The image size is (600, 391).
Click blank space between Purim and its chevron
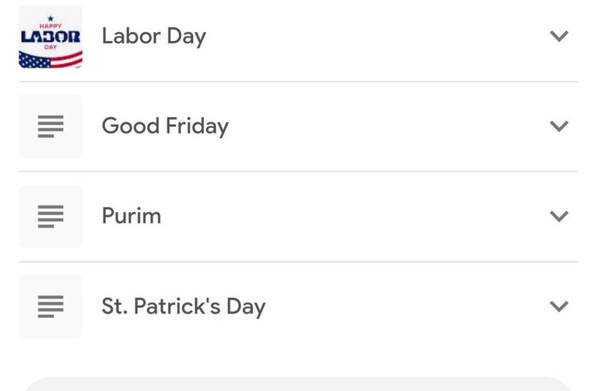pyautogui.click(x=352, y=216)
